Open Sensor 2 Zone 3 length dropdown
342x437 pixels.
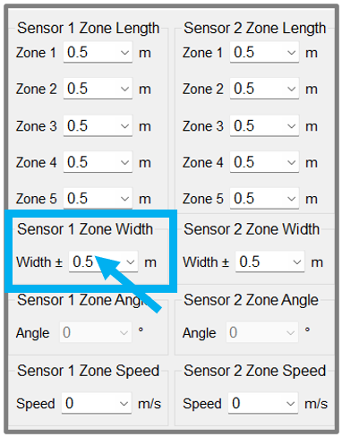(x=264, y=126)
